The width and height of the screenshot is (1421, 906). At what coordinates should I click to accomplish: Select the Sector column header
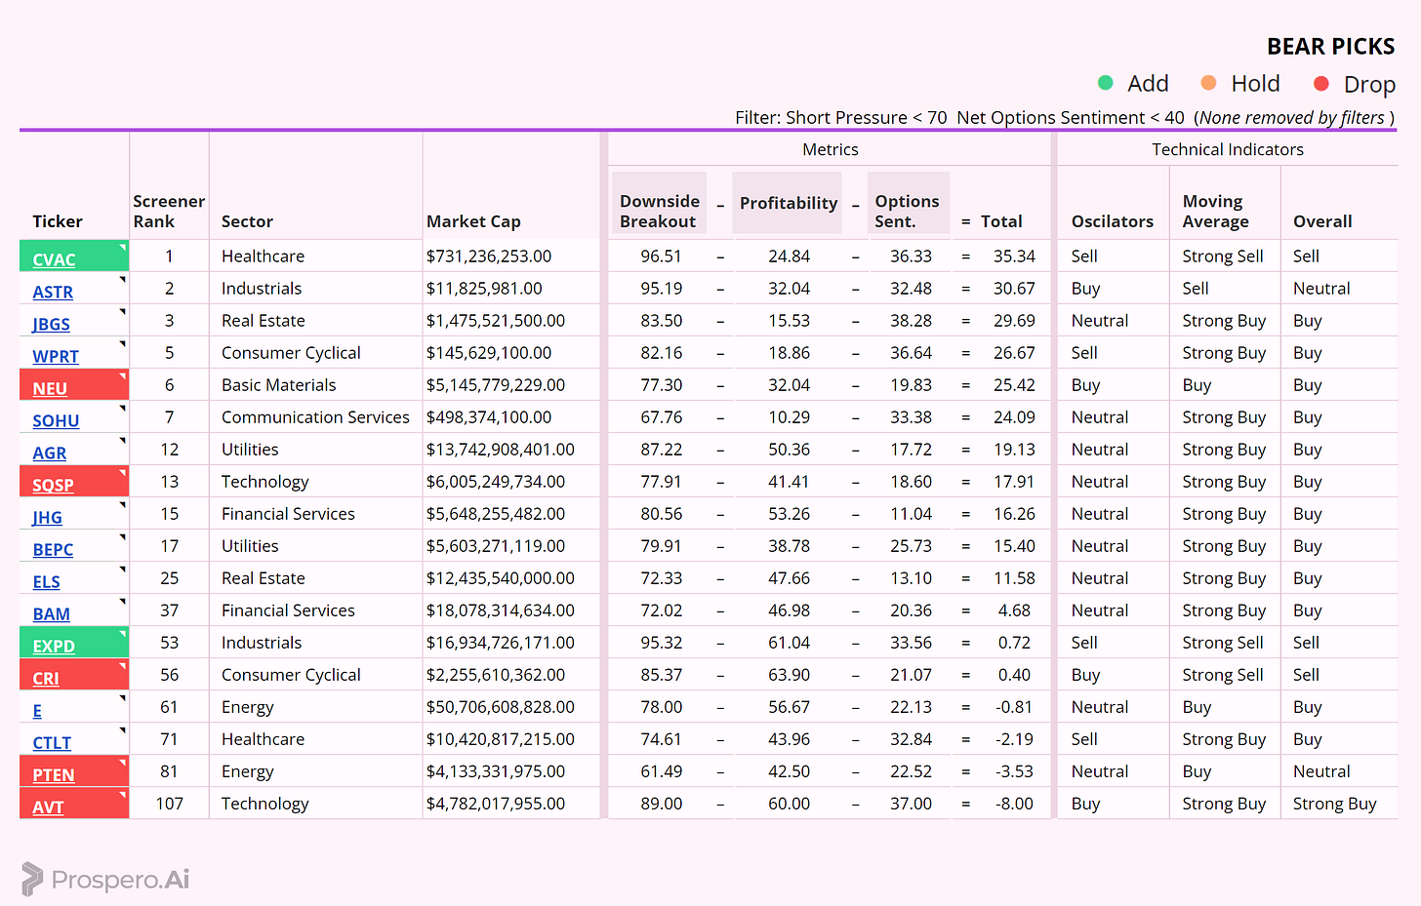[x=247, y=221]
